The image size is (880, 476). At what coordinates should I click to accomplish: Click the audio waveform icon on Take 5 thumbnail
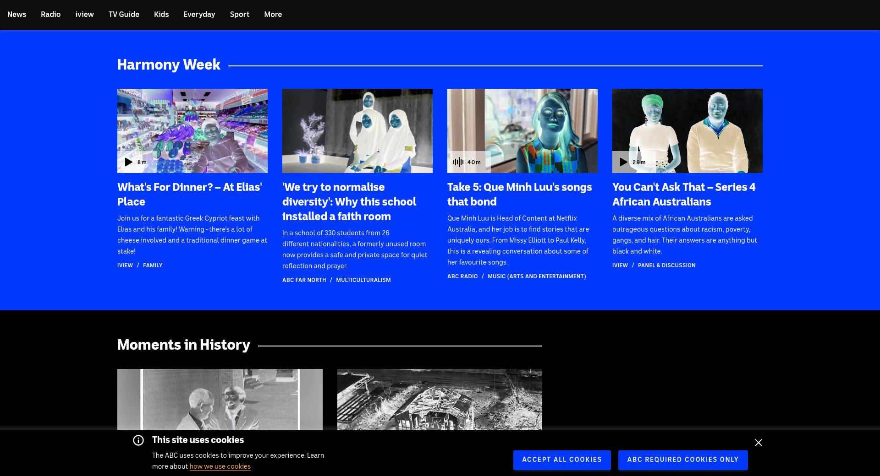[458, 162]
